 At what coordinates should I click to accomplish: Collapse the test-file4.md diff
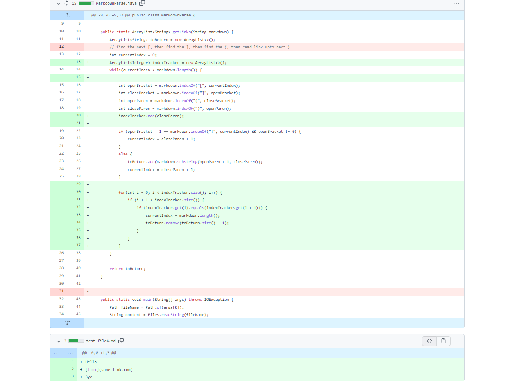(59, 341)
